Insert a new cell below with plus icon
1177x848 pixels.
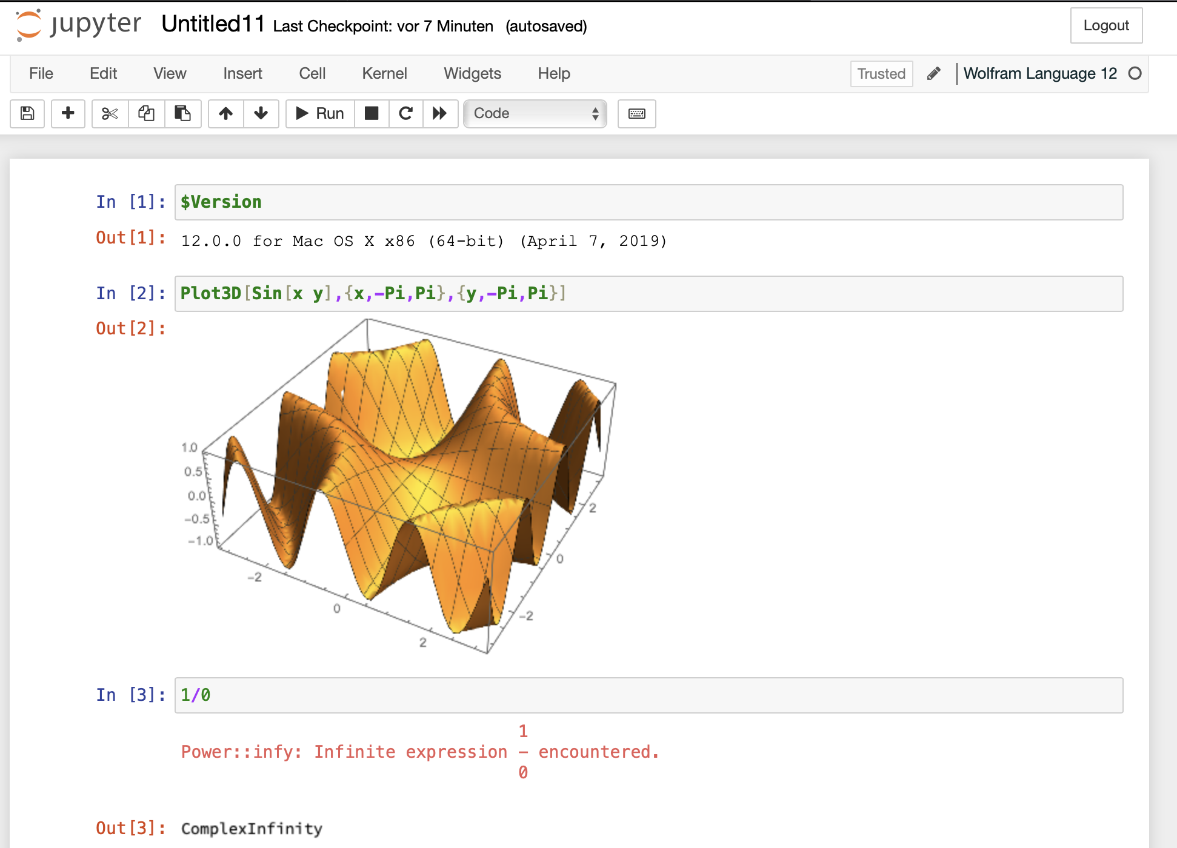[x=68, y=113]
